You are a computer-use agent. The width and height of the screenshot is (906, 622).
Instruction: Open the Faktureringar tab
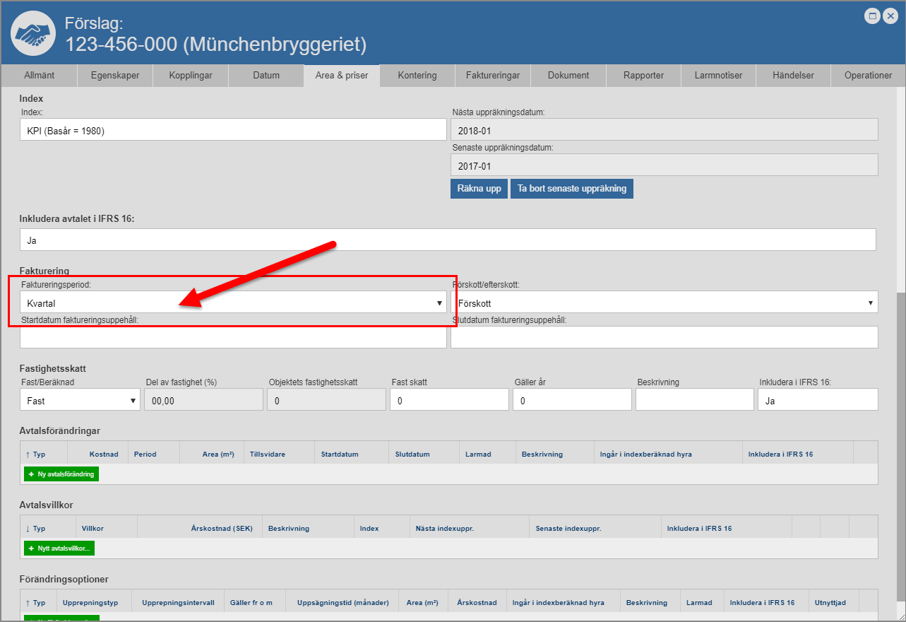pyautogui.click(x=492, y=75)
